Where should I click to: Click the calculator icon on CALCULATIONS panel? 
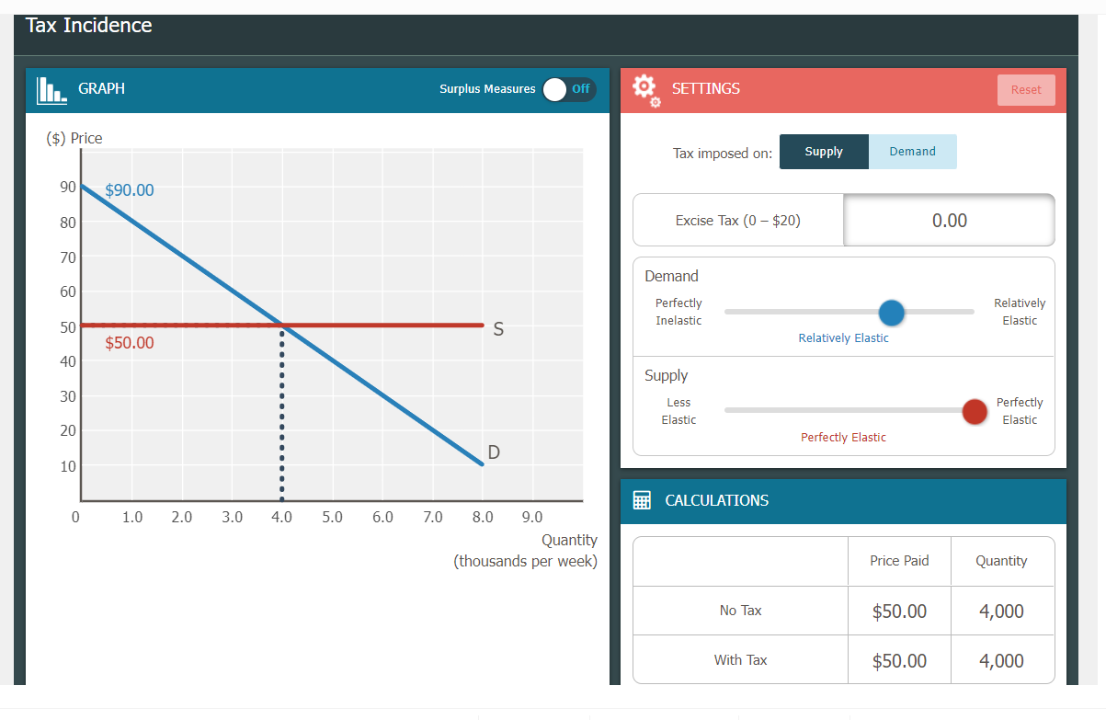coord(643,500)
